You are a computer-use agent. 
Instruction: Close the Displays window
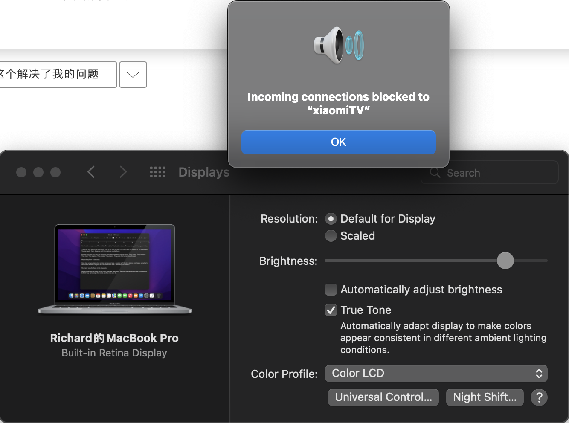[x=21, y=172]
